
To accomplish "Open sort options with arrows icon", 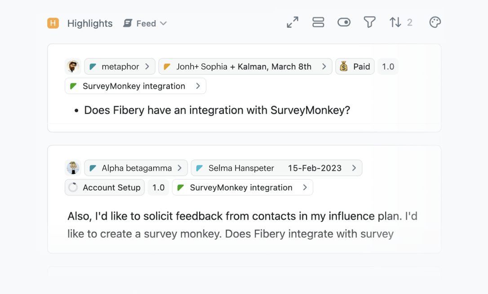I will pyautogui.click(x=395, y=22).
